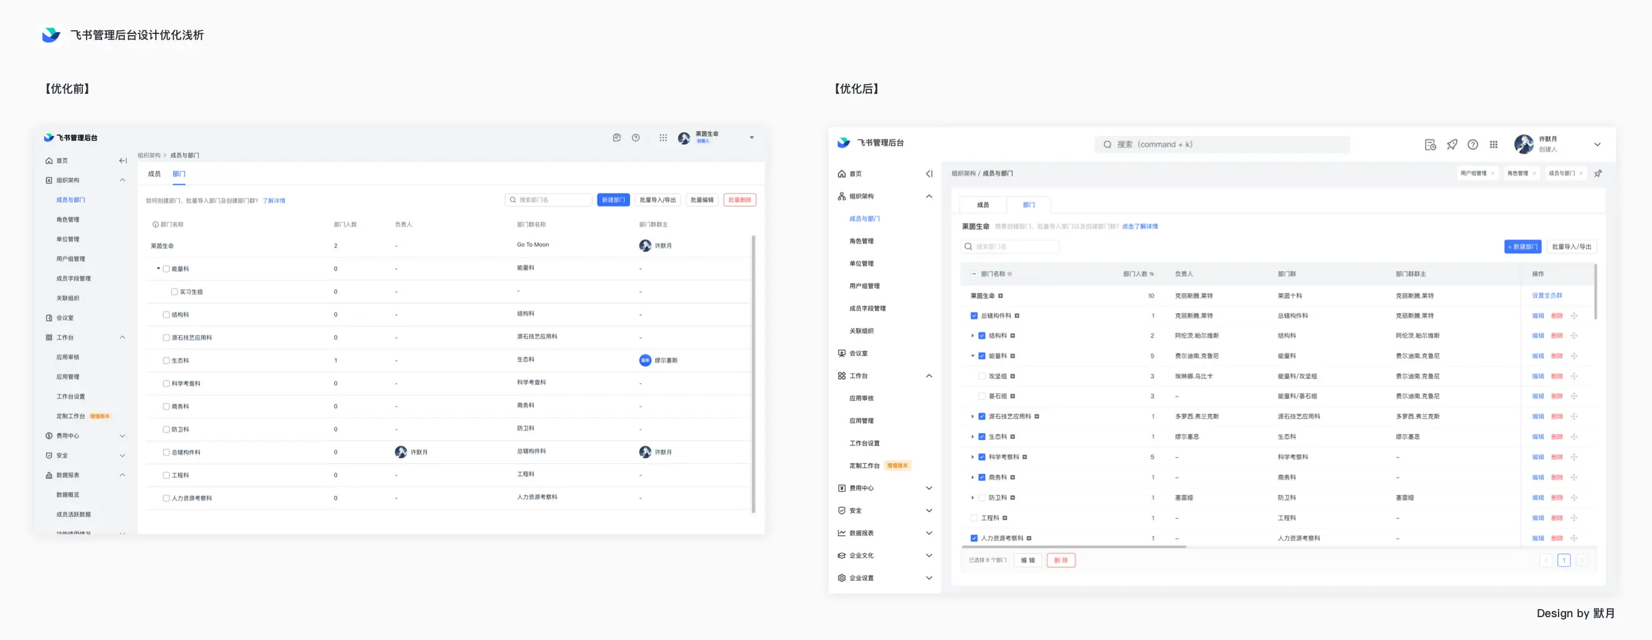Collapse the sidebar with the arrow icon in 优化前
This screenshot has width=1652, height=640.
pos(122,160)
